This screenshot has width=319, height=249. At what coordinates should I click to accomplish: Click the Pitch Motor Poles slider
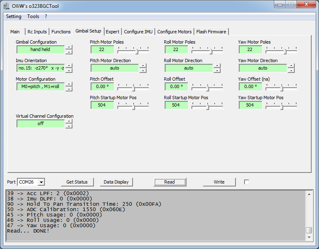click(x=133, y=50)
